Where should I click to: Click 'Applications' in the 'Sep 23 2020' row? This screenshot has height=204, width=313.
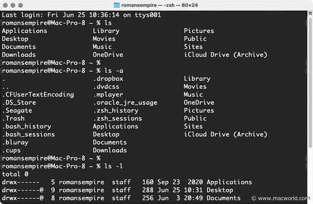coord(229,182)
